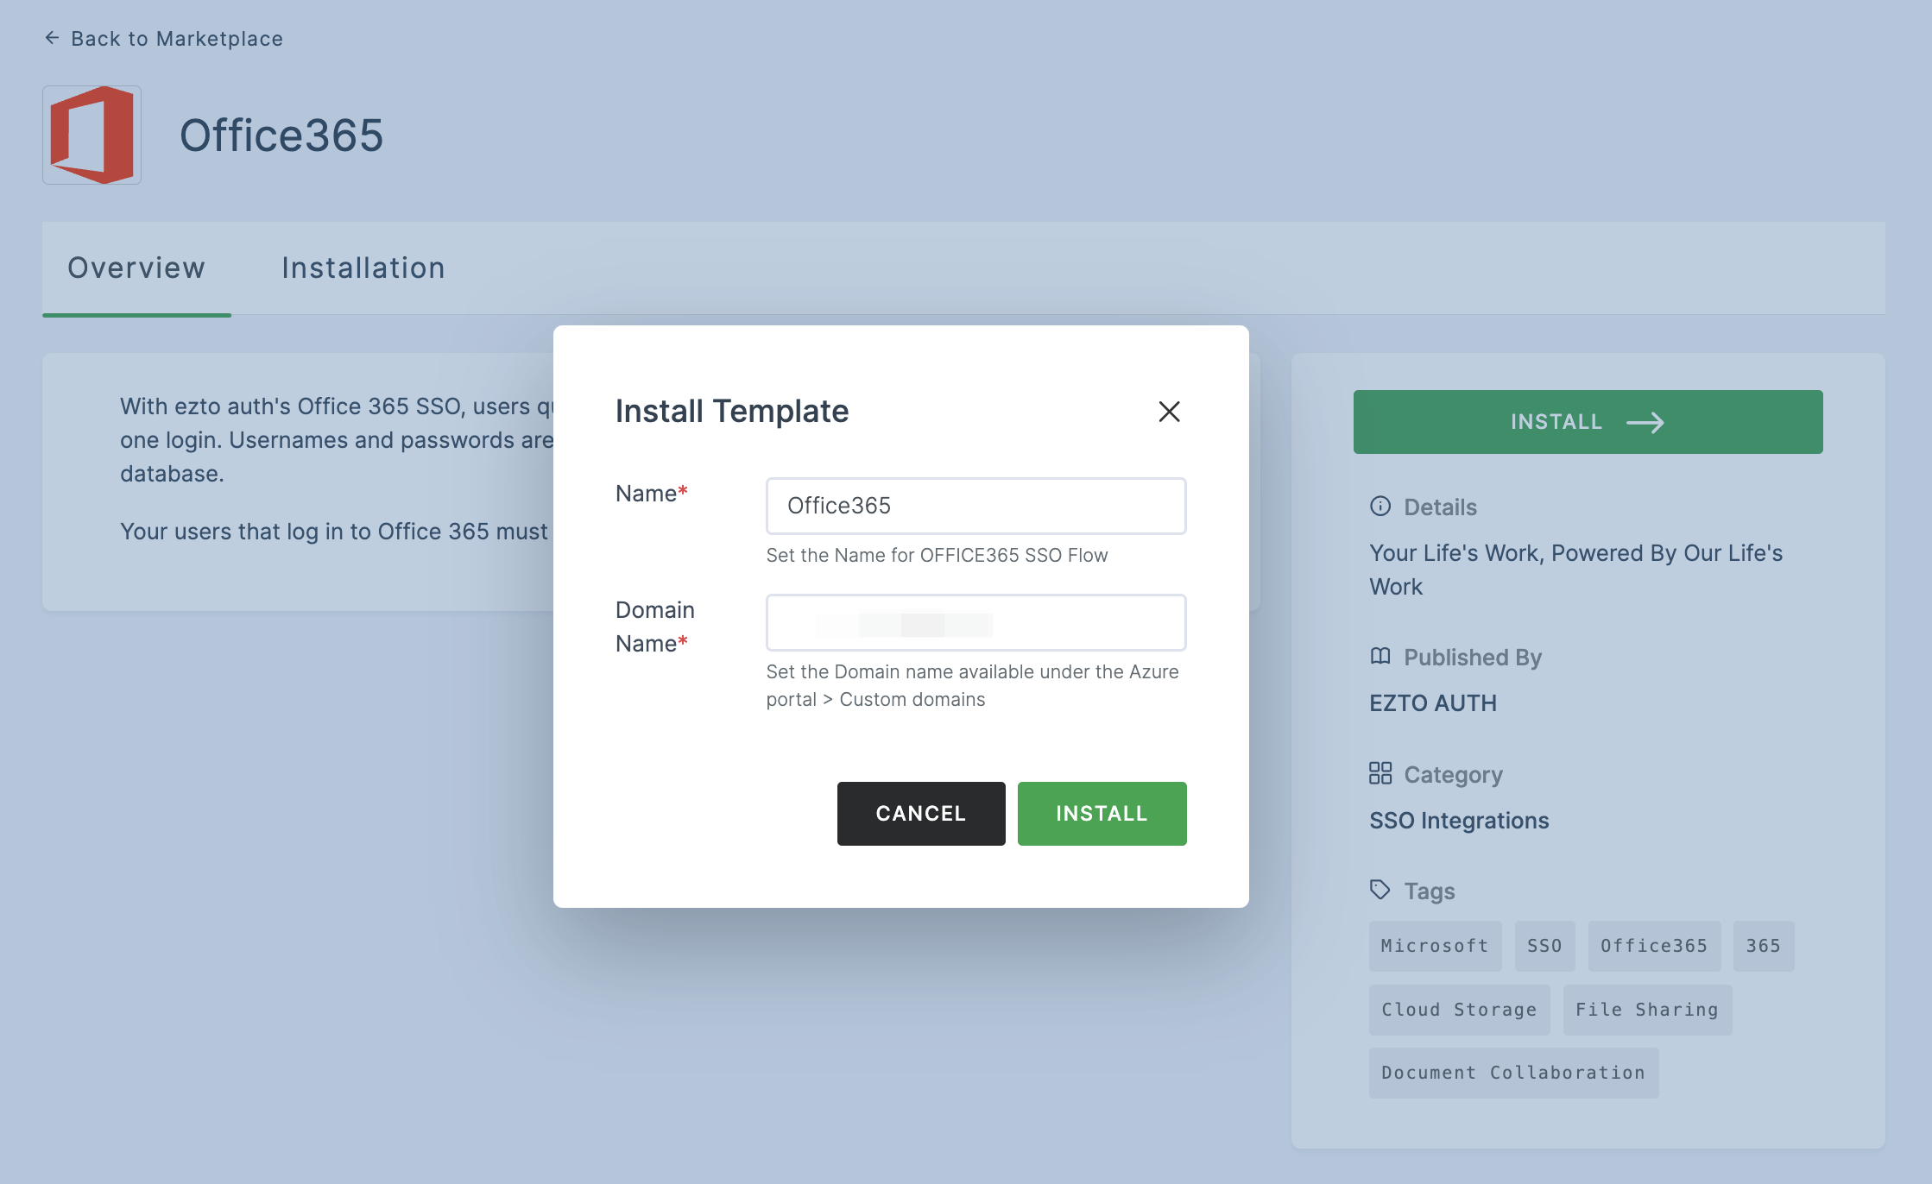Click the CANCEL button

(x=922, y=813)
